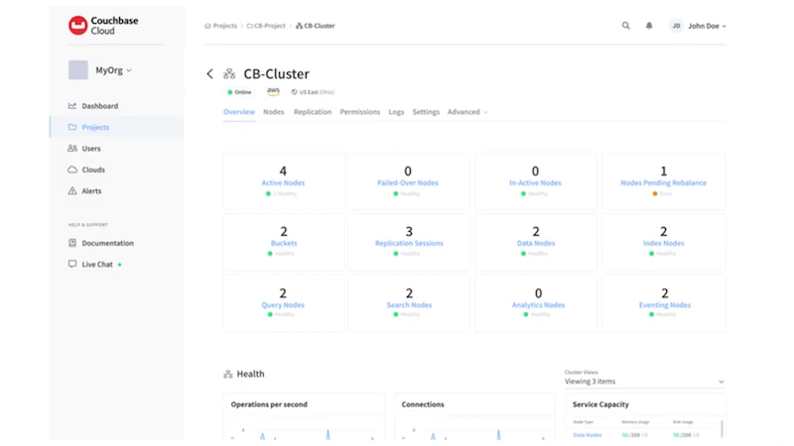Open the Settings tab
Viewport: 794px width, 446px height.
point(426,112)
